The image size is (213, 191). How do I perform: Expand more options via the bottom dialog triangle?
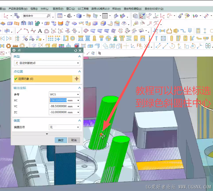[x=47, y=134]
